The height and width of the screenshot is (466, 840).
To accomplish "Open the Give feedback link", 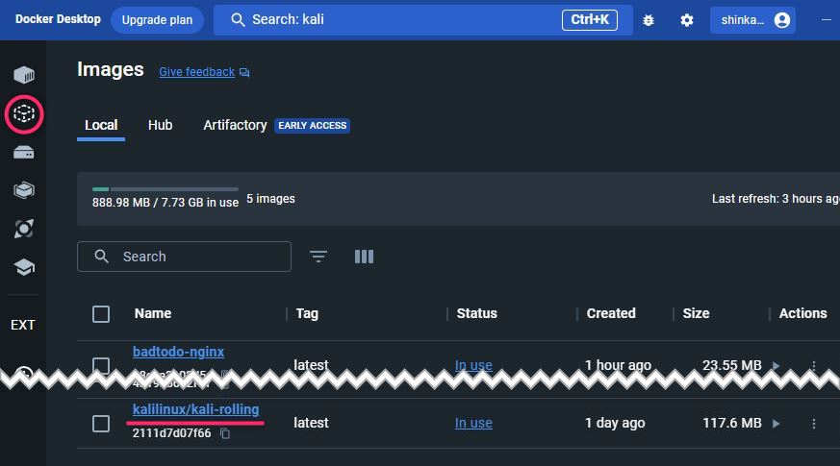I will (196, 72).
